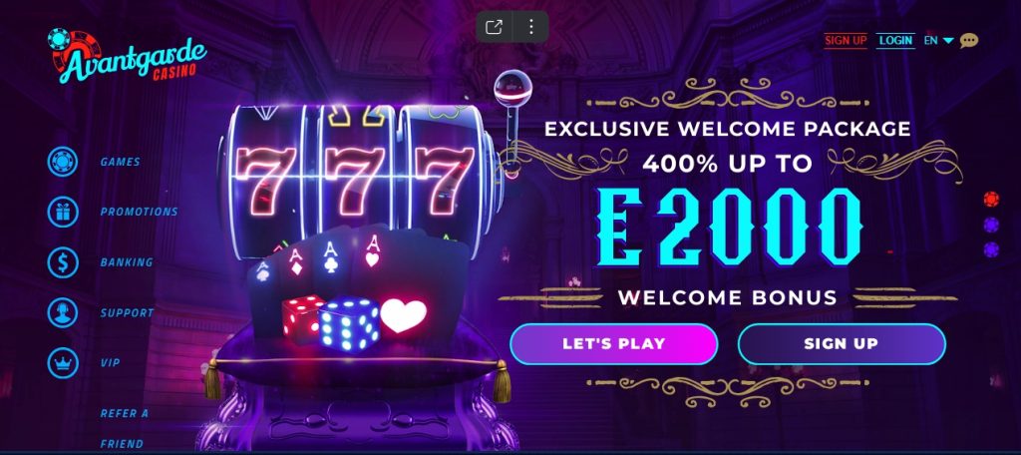Switch to the second purple slide indicator
Viewport: 1021px width, 455px height.
(x=991, y=225)
